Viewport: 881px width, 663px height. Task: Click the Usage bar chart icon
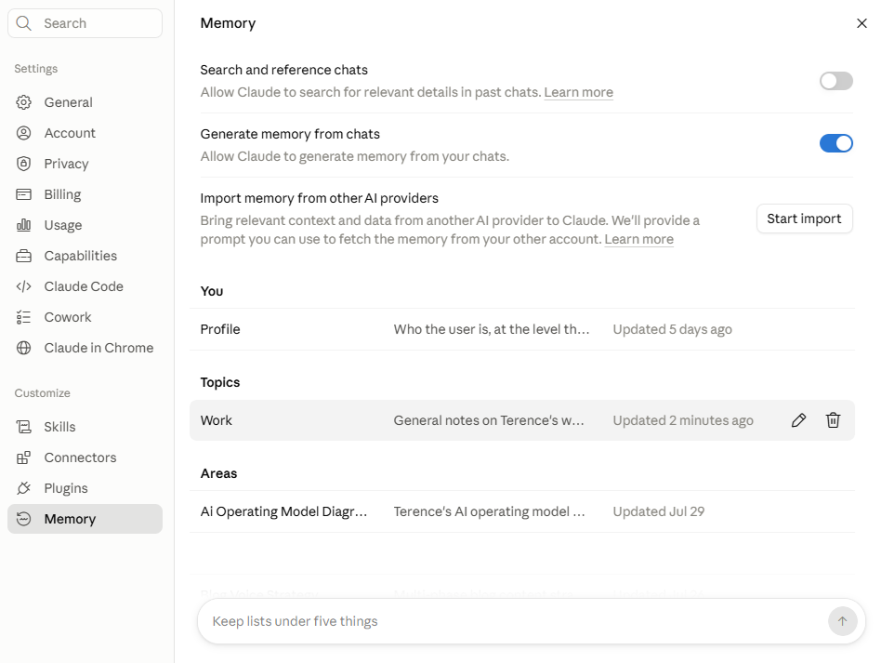pos(23,225)
